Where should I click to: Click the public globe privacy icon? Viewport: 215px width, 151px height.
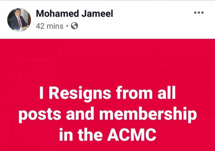tap(75, 26)
